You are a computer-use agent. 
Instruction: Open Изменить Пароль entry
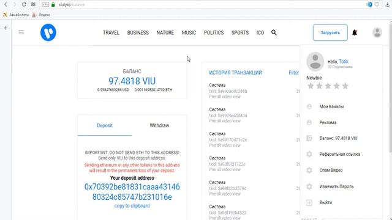(x=336, y=186)
